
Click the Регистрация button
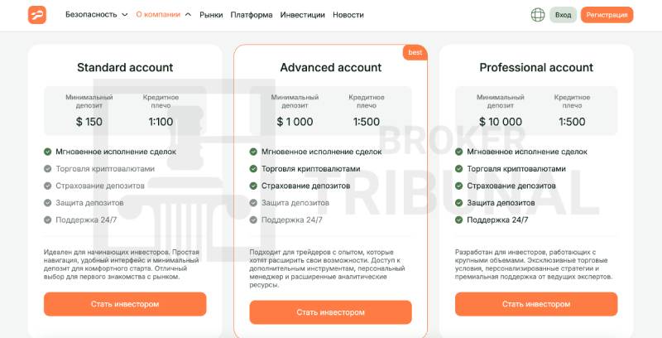pos(607,15)
